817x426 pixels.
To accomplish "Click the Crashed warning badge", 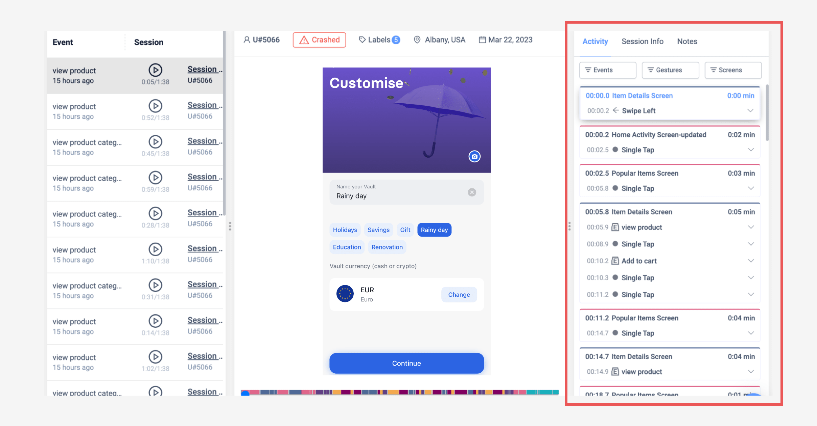I will [x=319, y=40].
